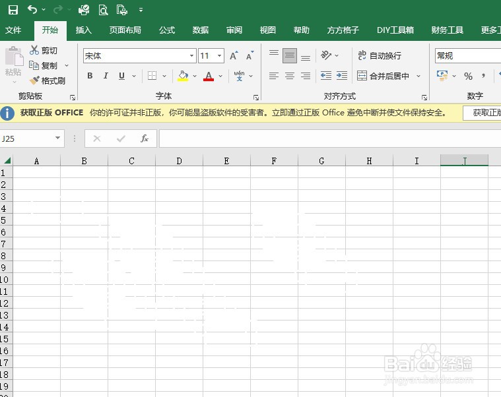Expand the fill color dropdown arrow
This screenshot has height=397, width=501.
[x=195, y=76]
